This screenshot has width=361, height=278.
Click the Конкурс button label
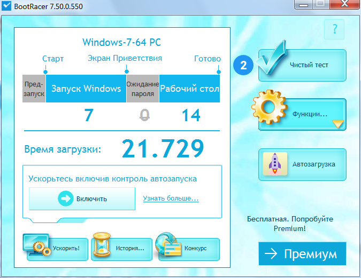pyautogui.click(x=195, y=248)
